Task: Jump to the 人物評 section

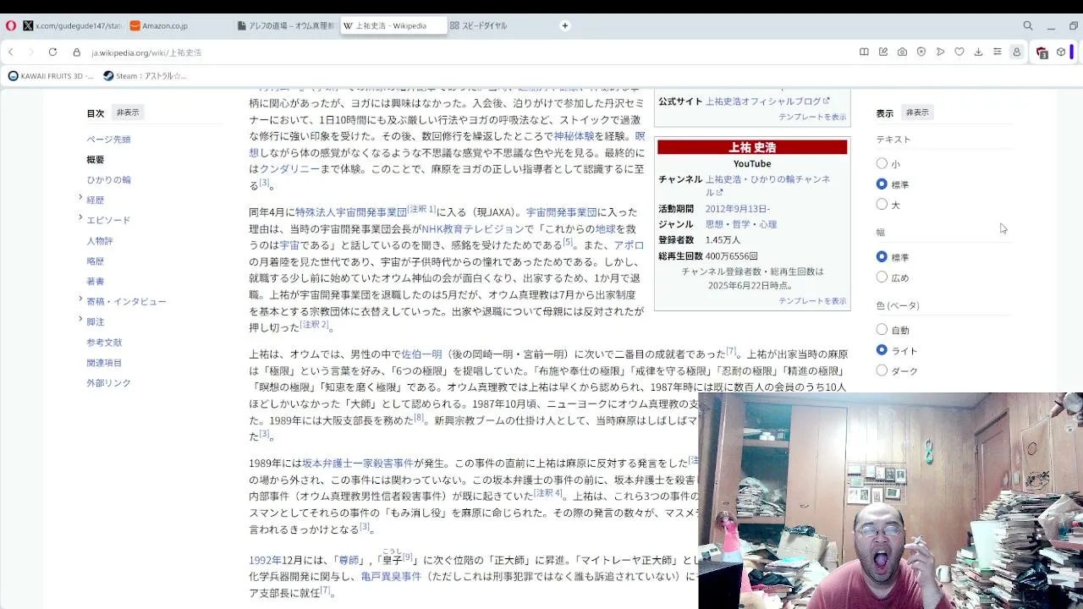Action: click(x=100, y=241)
